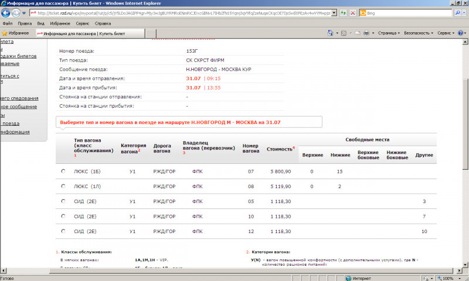Refresh the page with the green arrows icon
Viewport: 469px width, 281px height.
(344, 13)
